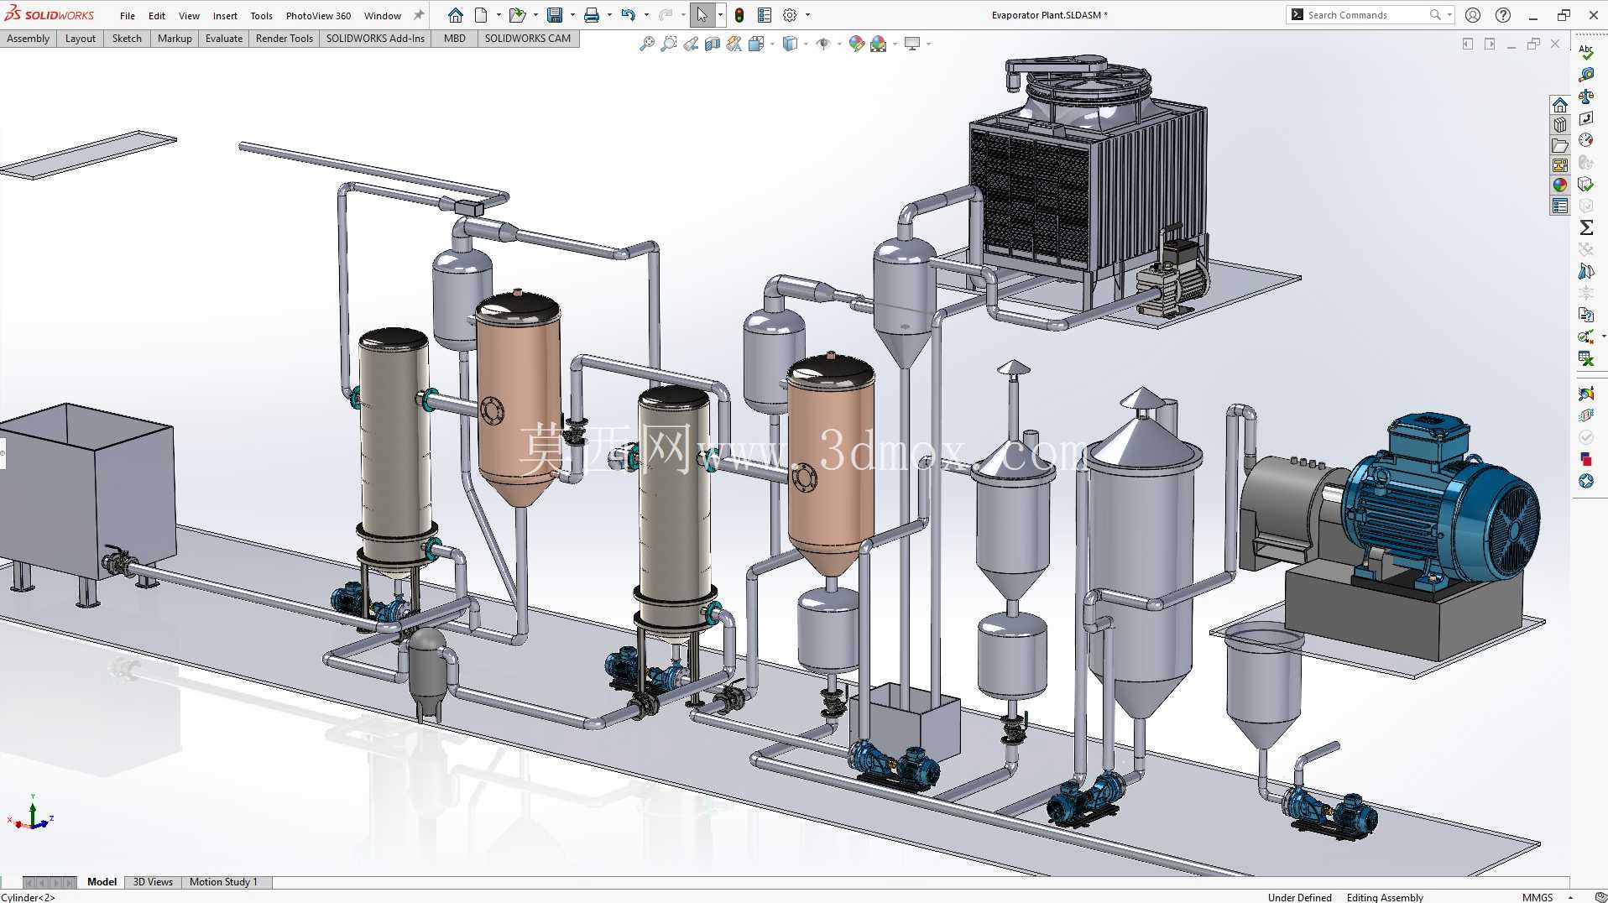Expand the Open file dropdown arrow

click(x=535, y=15)
